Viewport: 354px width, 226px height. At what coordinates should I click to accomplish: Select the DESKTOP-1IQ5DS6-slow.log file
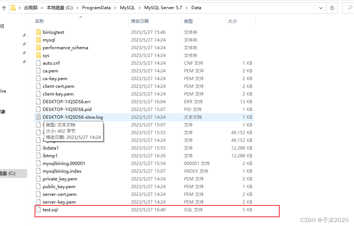(72, 117)
